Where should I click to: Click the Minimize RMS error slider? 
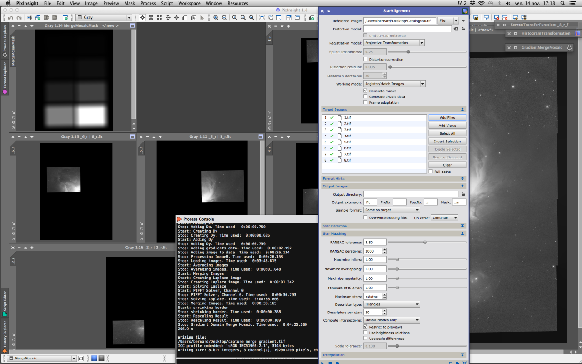(x=427, y=288)
